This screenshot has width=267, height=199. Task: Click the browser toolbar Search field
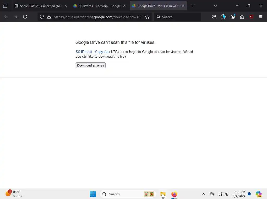point(178,17)
